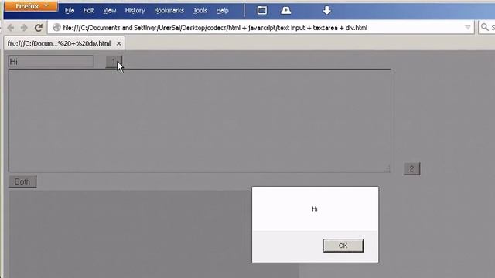Click the Hi message in alert

(x=315, y=209)
